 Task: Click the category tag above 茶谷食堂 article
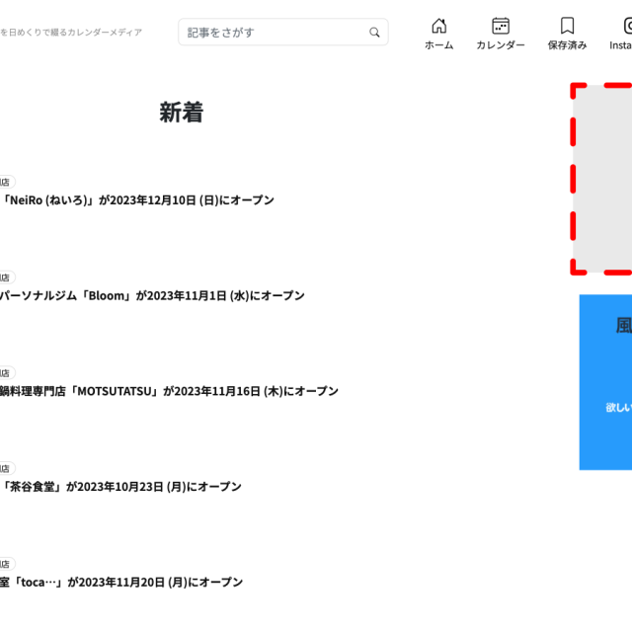coord(6,468)
